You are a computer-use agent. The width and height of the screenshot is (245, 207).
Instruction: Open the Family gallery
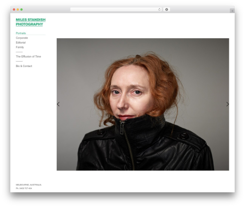20,47
